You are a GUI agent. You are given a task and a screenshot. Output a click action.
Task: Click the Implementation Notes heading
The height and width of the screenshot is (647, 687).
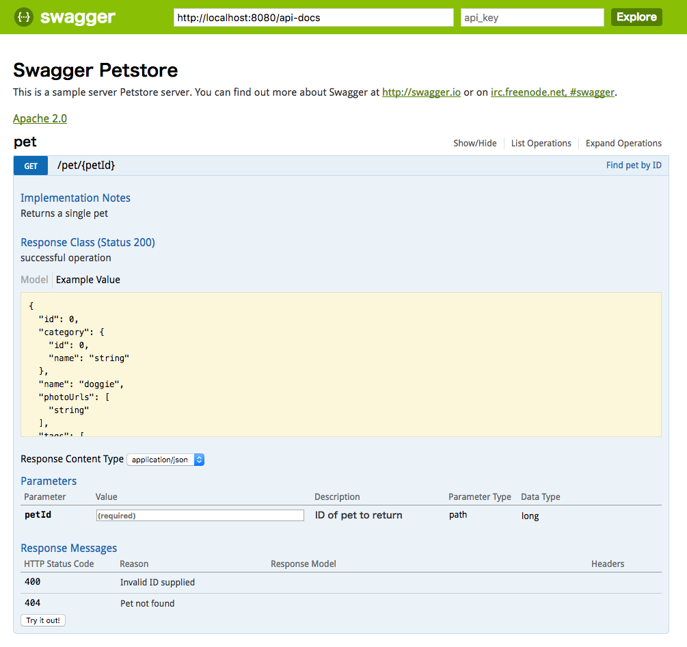click(x=75, y=198)
